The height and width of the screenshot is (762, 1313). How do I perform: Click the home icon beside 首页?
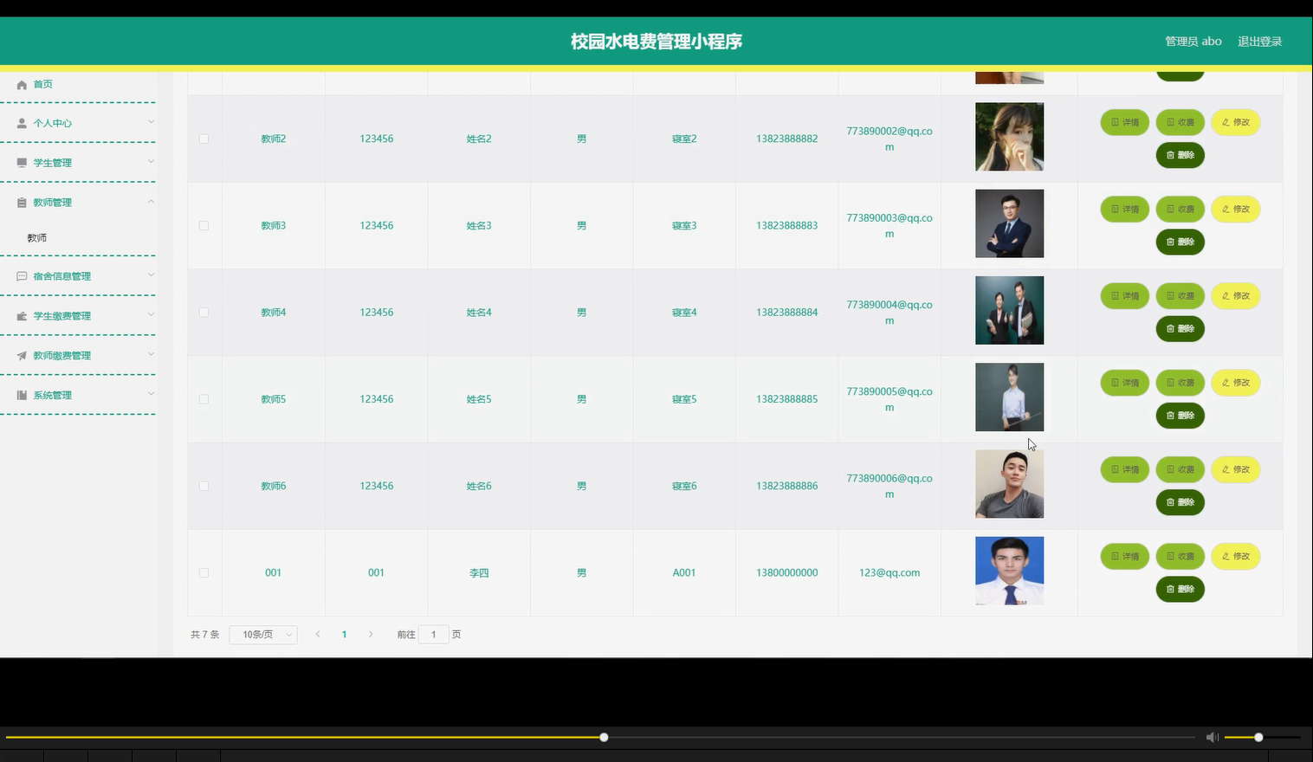pyautogui.click(x=22, y=85)
